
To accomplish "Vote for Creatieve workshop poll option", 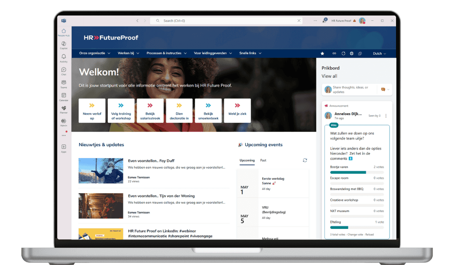I will coord(357,202).
